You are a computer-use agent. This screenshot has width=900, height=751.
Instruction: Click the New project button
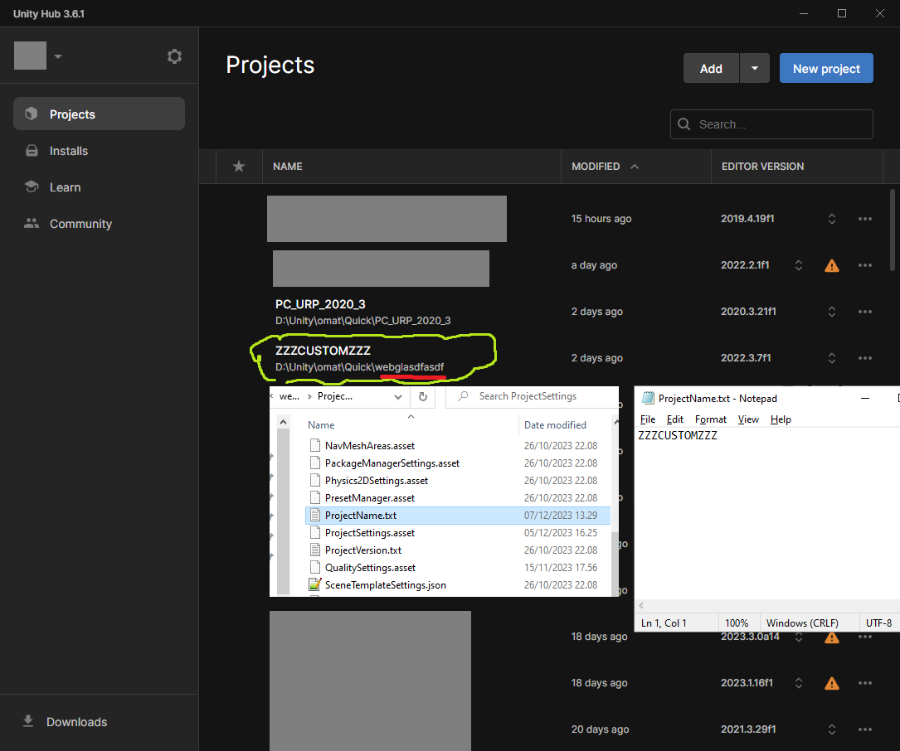click(826, 68)
